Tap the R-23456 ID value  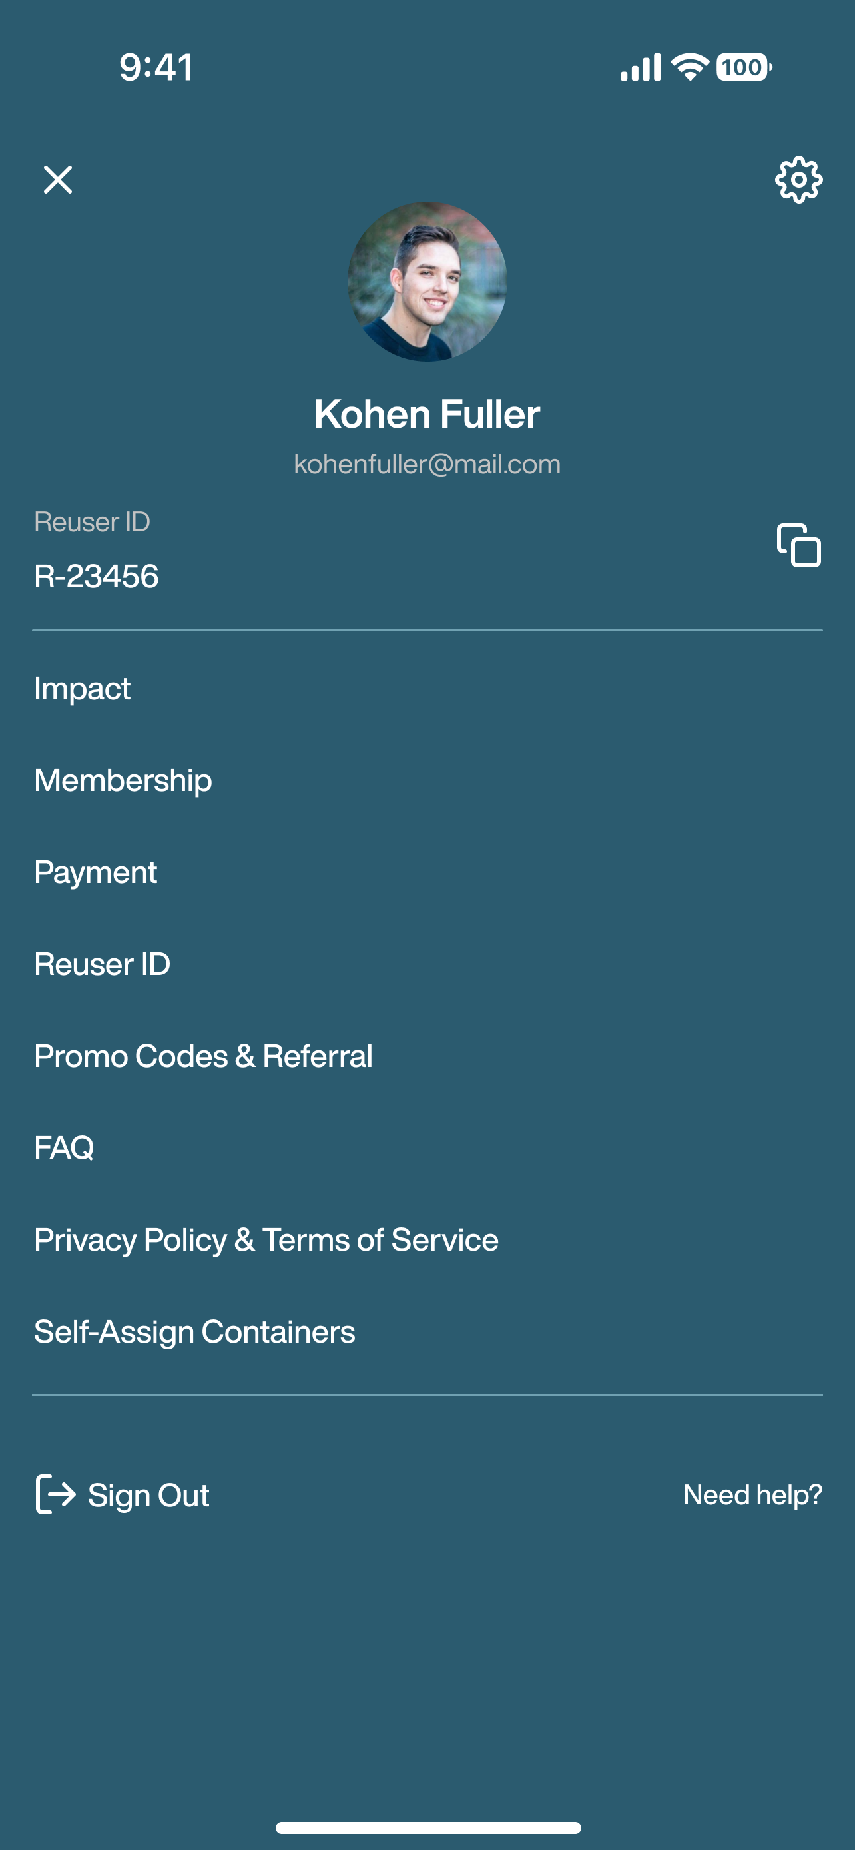96,576
